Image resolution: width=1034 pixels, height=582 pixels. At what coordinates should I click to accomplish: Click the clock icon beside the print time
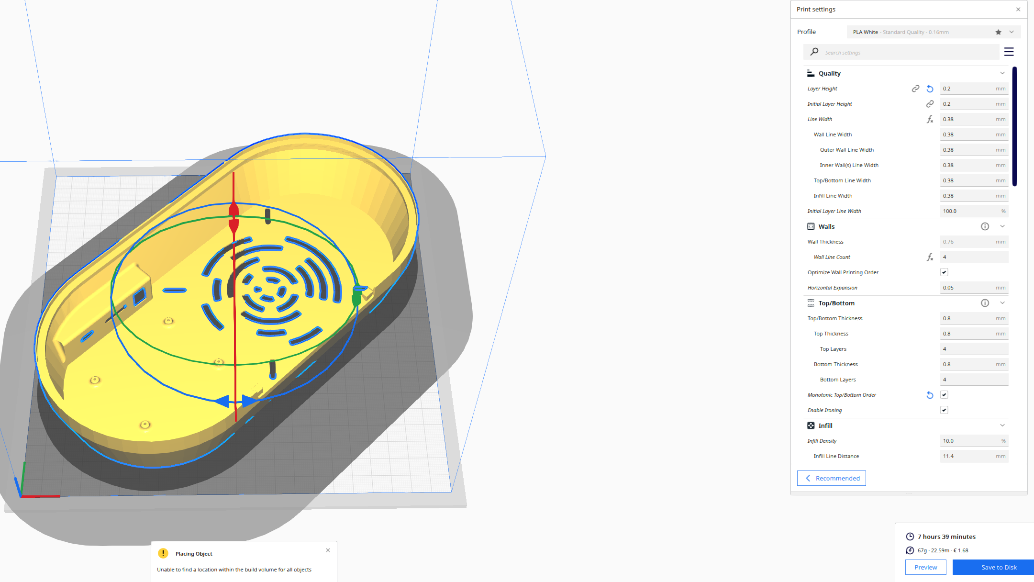[x=910, y=537]
